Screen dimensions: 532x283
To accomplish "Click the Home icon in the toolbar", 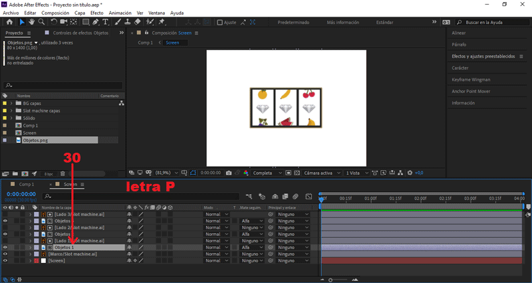I will (x=9, y=22).
